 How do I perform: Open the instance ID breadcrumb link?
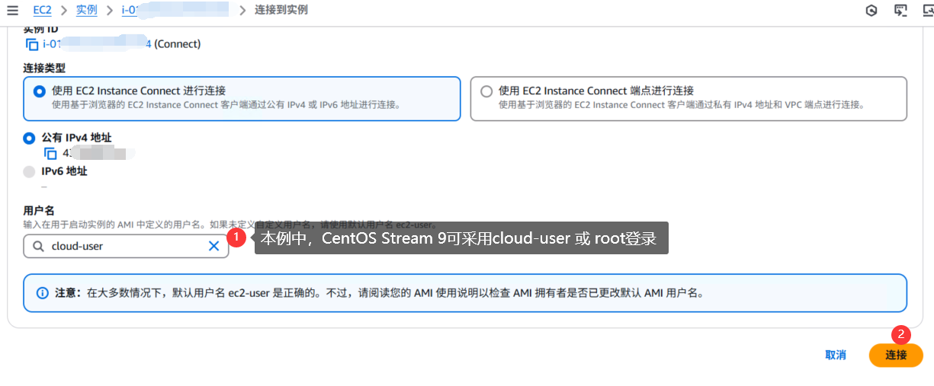[x=175, y=11]
